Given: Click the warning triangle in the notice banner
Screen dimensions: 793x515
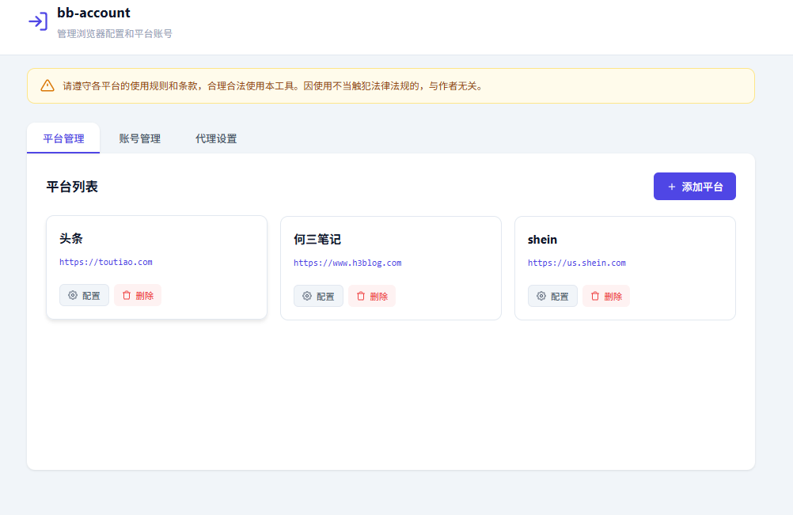Looking at the screenshot, I should pos(47,85).
